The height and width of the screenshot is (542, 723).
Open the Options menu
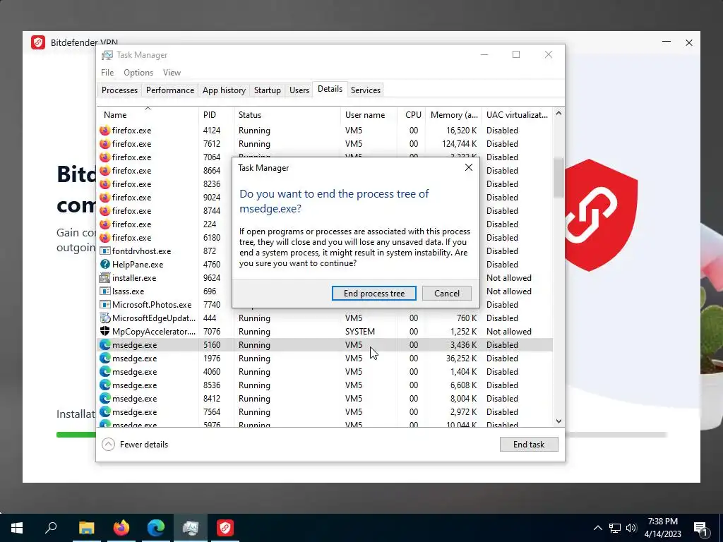[x=138, y=73]
